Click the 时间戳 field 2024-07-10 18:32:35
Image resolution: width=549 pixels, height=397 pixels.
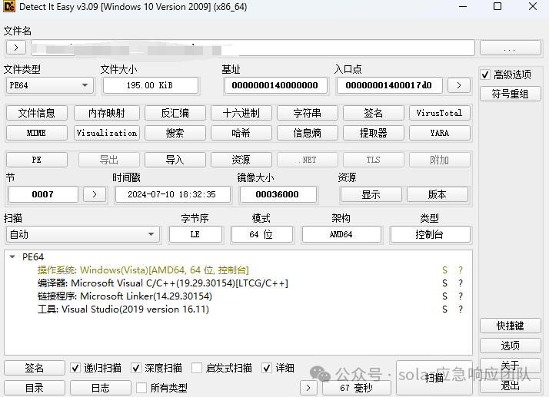172,194
